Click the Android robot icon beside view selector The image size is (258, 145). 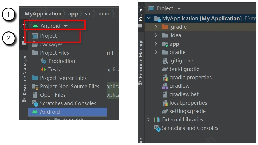pos(35,26)
